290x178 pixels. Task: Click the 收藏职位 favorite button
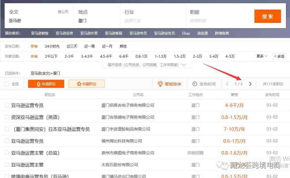[x=87, y=84]
